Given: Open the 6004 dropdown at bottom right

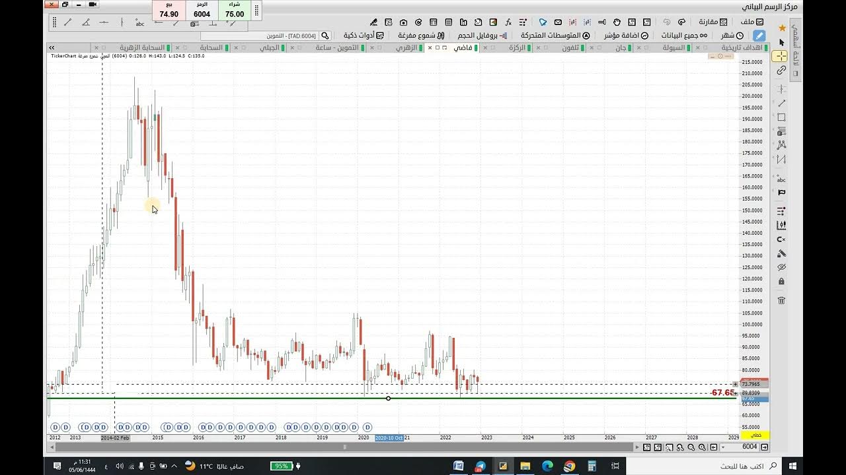Looking at the screenshot, I should (x=724, y=447).
